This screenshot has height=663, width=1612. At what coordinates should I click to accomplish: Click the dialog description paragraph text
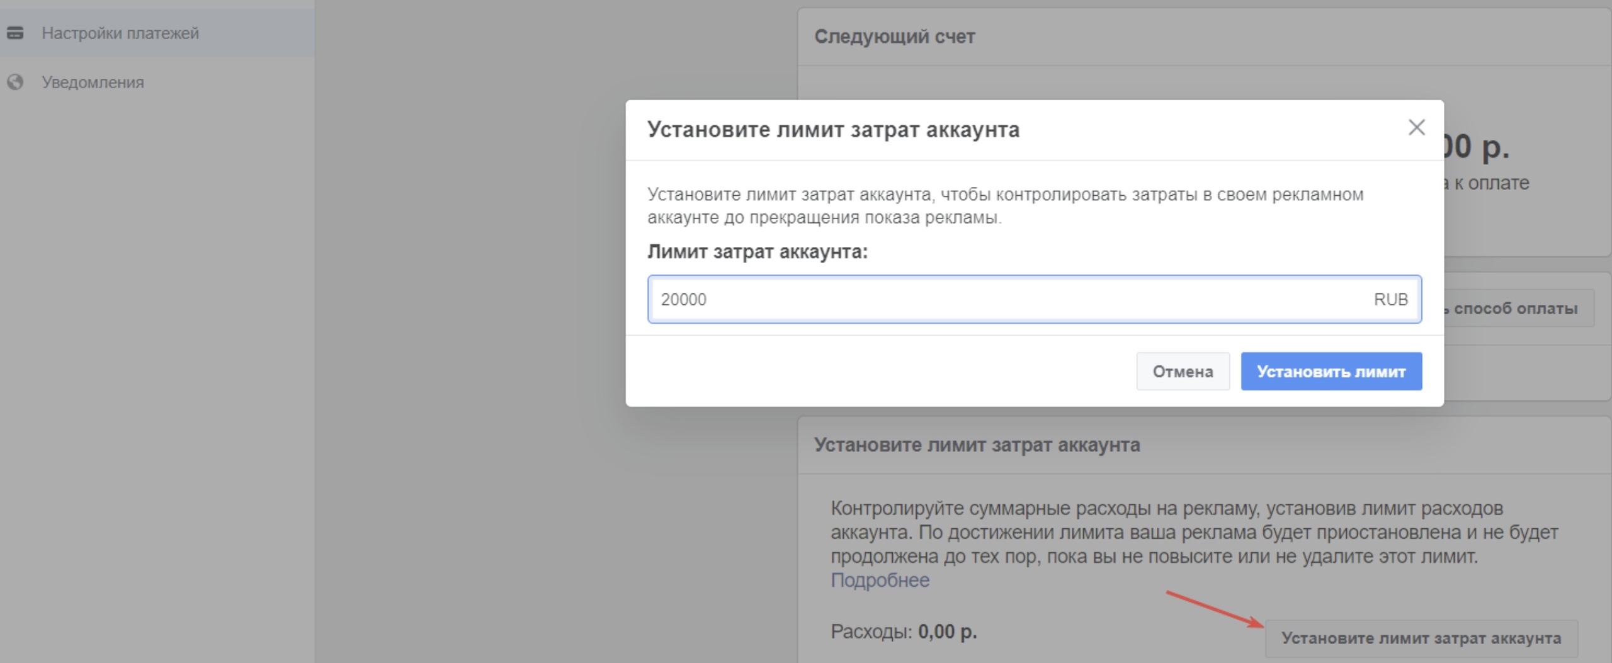[x=1005, y=206]
